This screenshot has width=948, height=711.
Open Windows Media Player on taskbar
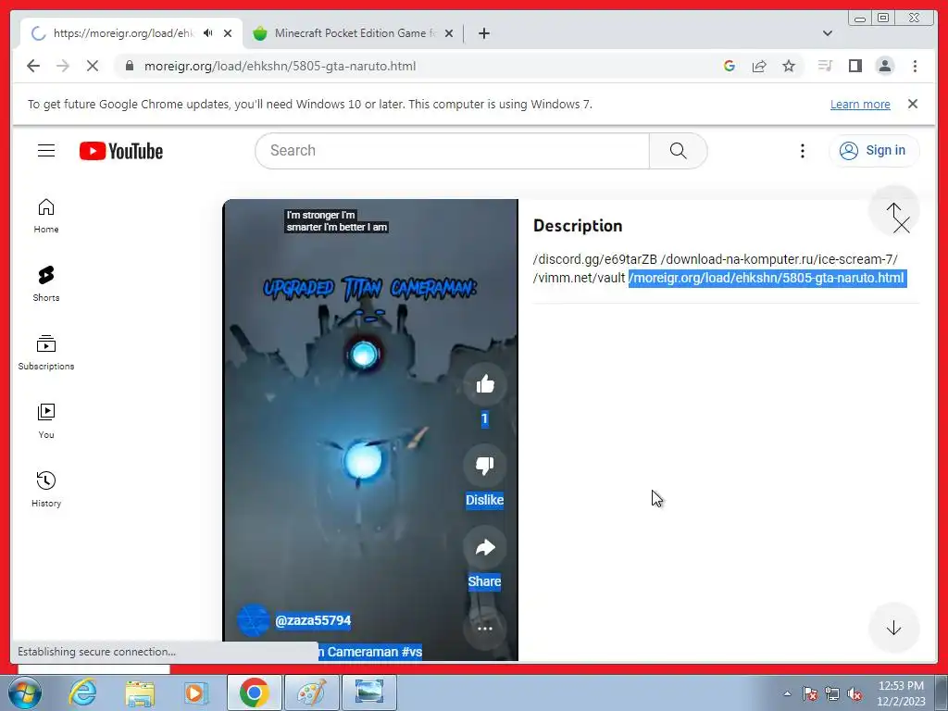tap(195, 692)
